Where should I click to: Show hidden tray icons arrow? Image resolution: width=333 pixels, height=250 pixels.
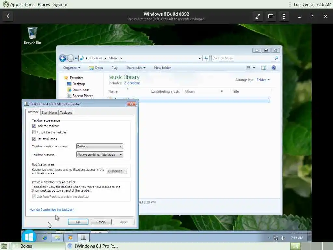(269, 238)
